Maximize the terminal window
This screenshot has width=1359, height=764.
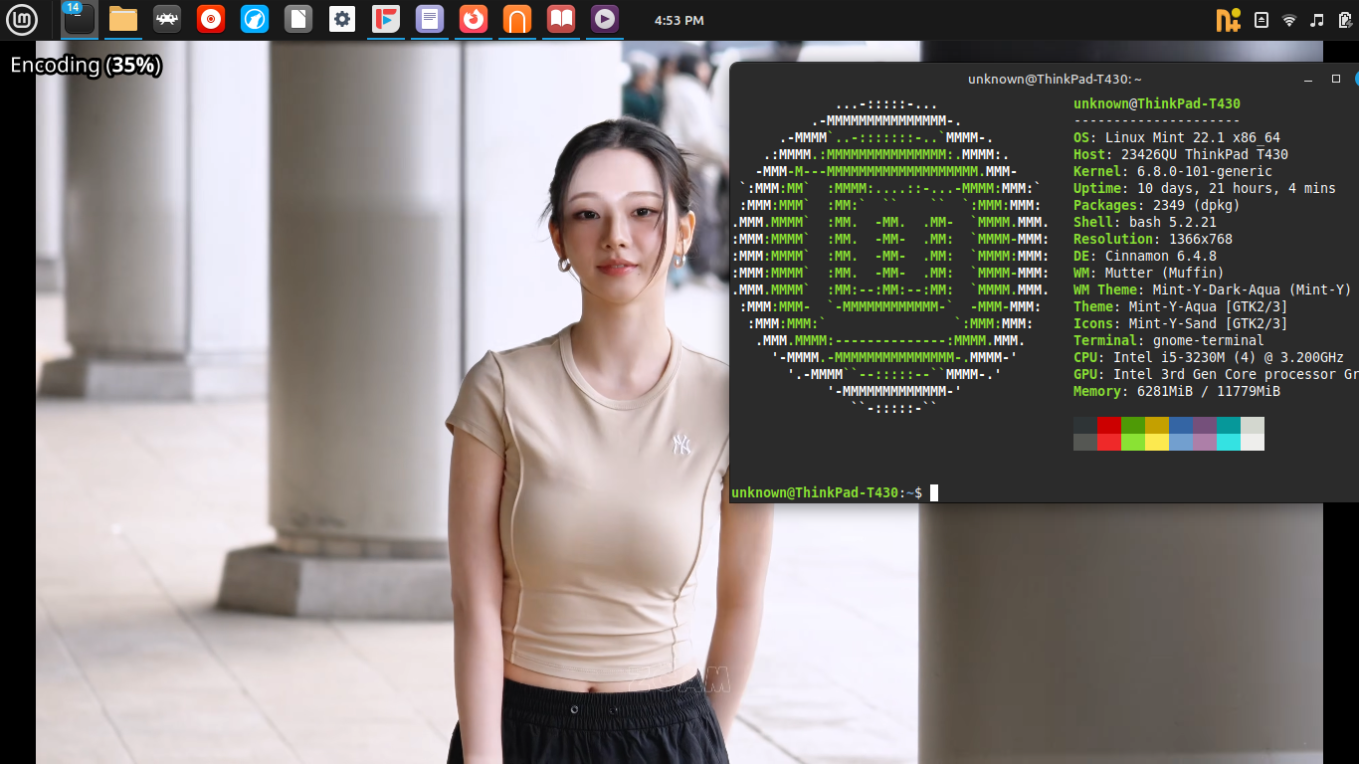(x=1335, y=79)
